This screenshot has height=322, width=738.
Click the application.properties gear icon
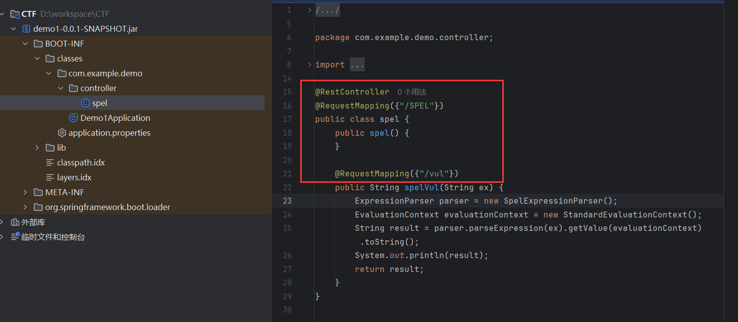62,133
